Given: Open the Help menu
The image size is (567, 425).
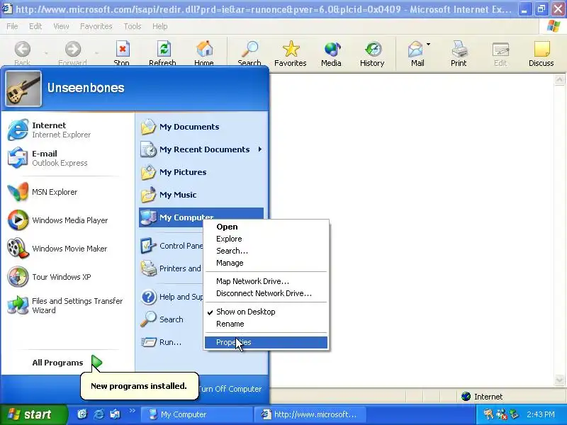Looking at the screenshot, I should coord(160,26).
